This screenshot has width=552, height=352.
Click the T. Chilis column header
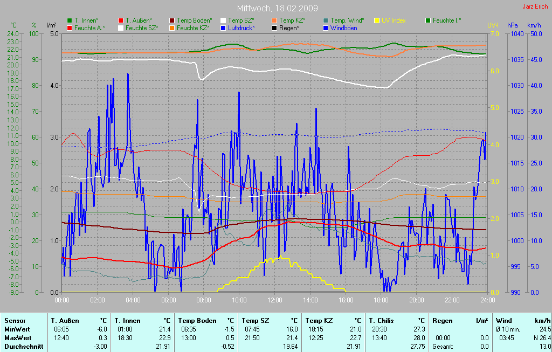(382, 320)
